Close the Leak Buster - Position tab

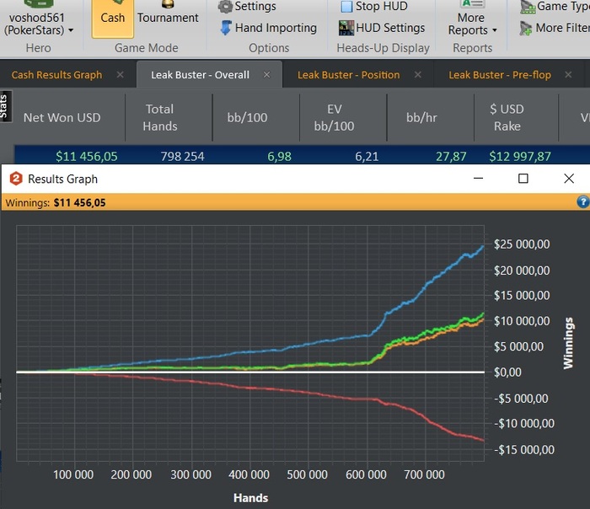(x=418, y=75)
